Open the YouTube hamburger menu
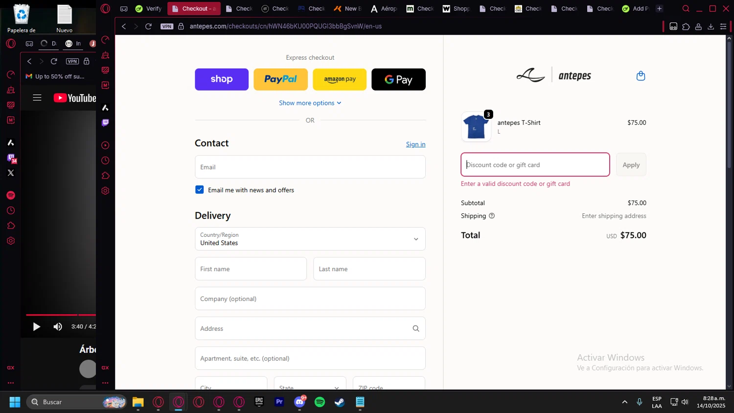 37,97
